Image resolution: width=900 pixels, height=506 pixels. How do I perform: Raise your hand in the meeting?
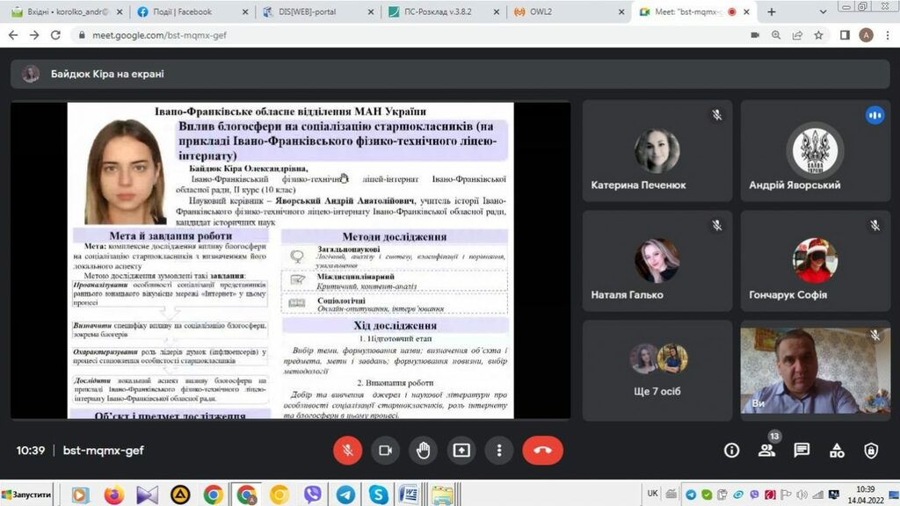pos(423,451)
